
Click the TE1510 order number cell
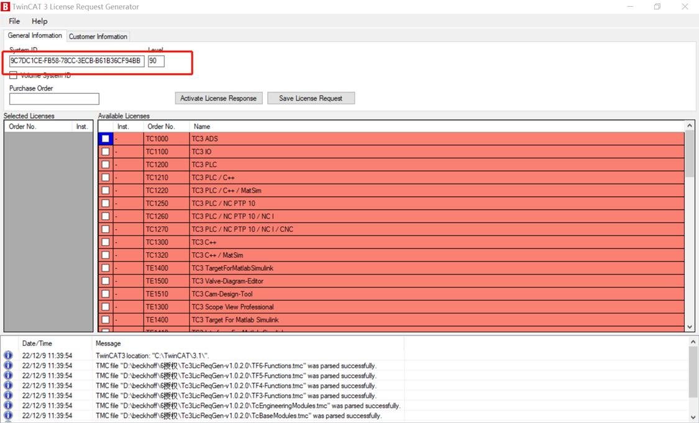167,294
